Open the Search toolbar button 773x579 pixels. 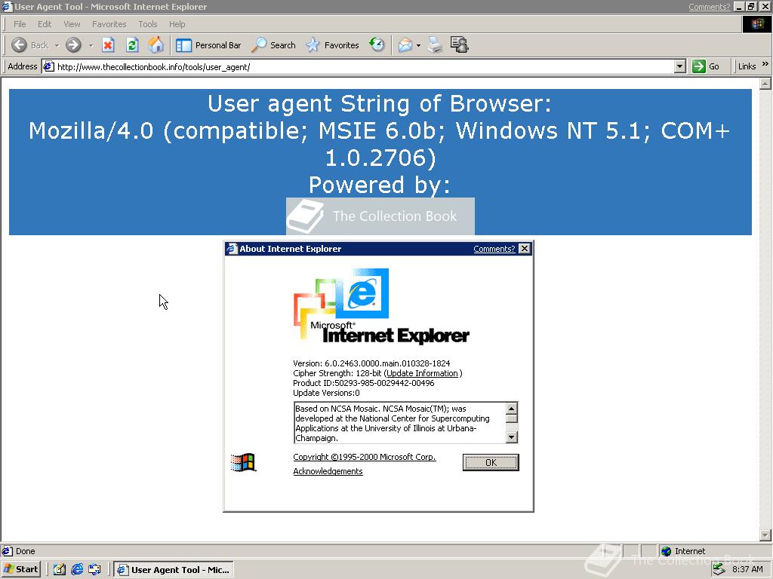coord(273,45)
